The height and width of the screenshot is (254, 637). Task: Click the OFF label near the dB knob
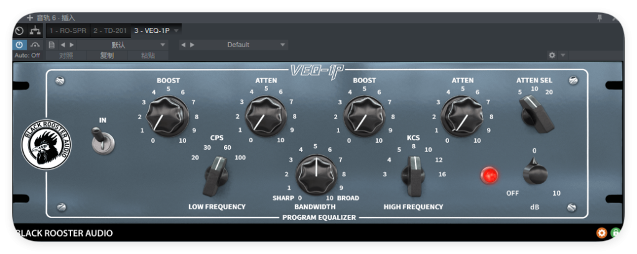click(513, 193)
